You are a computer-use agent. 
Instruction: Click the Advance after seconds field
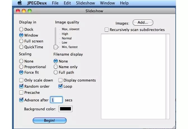(56, 100)
